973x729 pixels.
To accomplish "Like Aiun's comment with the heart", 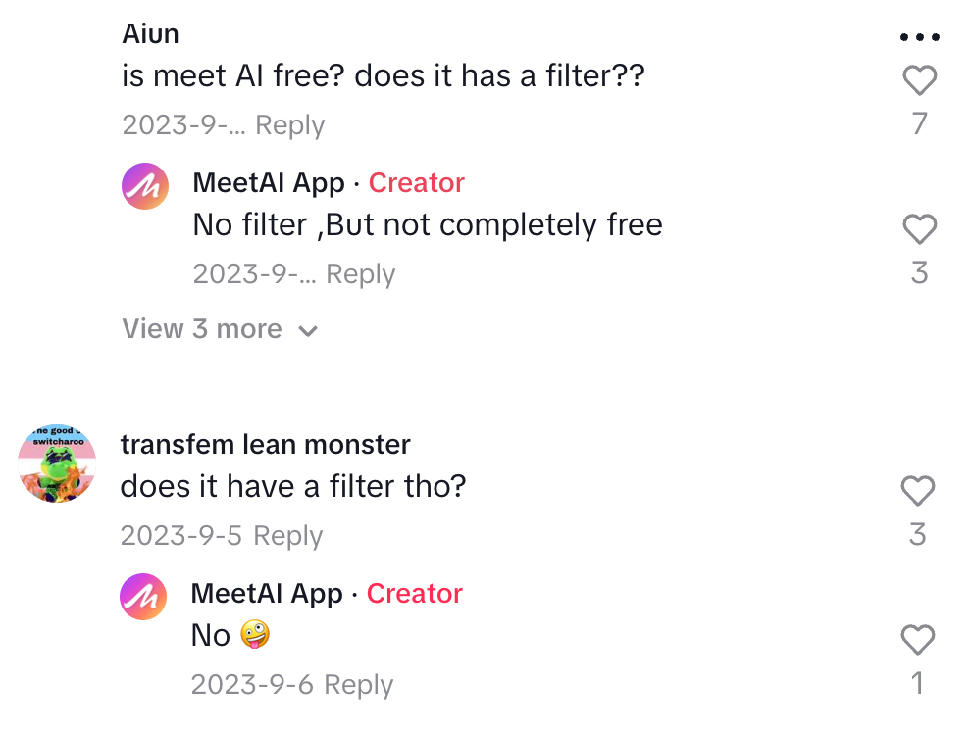I will click(x=919, y=79).
